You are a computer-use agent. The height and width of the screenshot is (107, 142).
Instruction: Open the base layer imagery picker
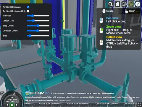coord(131,4)
